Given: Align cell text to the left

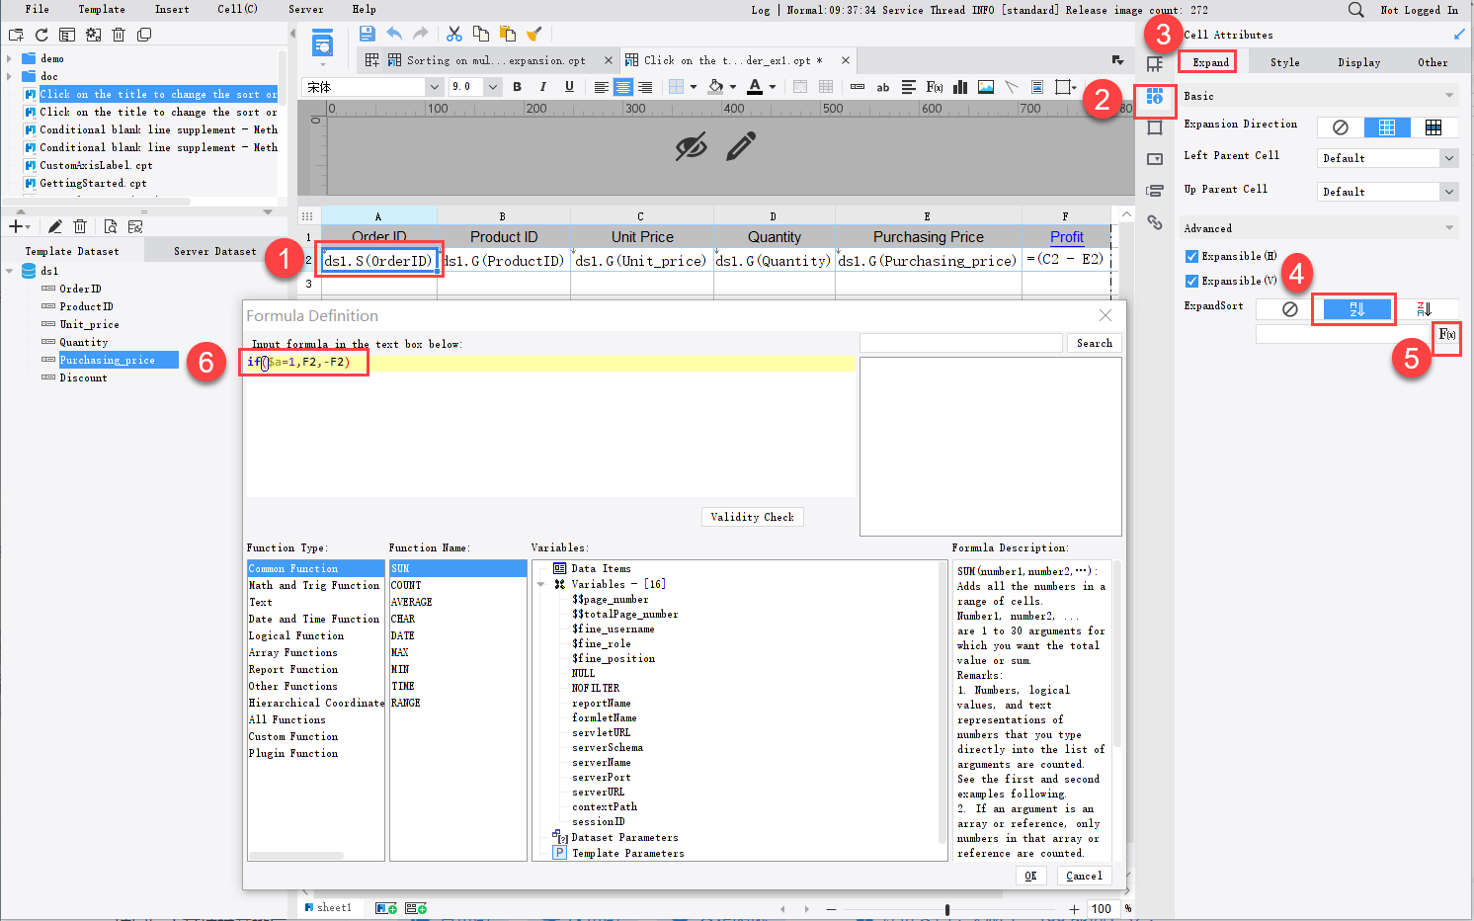Looking at the screenshot, I should [601, 87].
